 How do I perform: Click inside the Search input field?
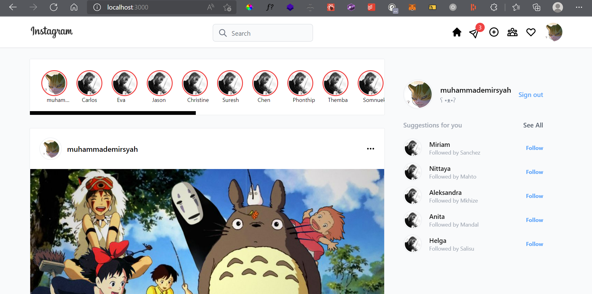[265, 33]
